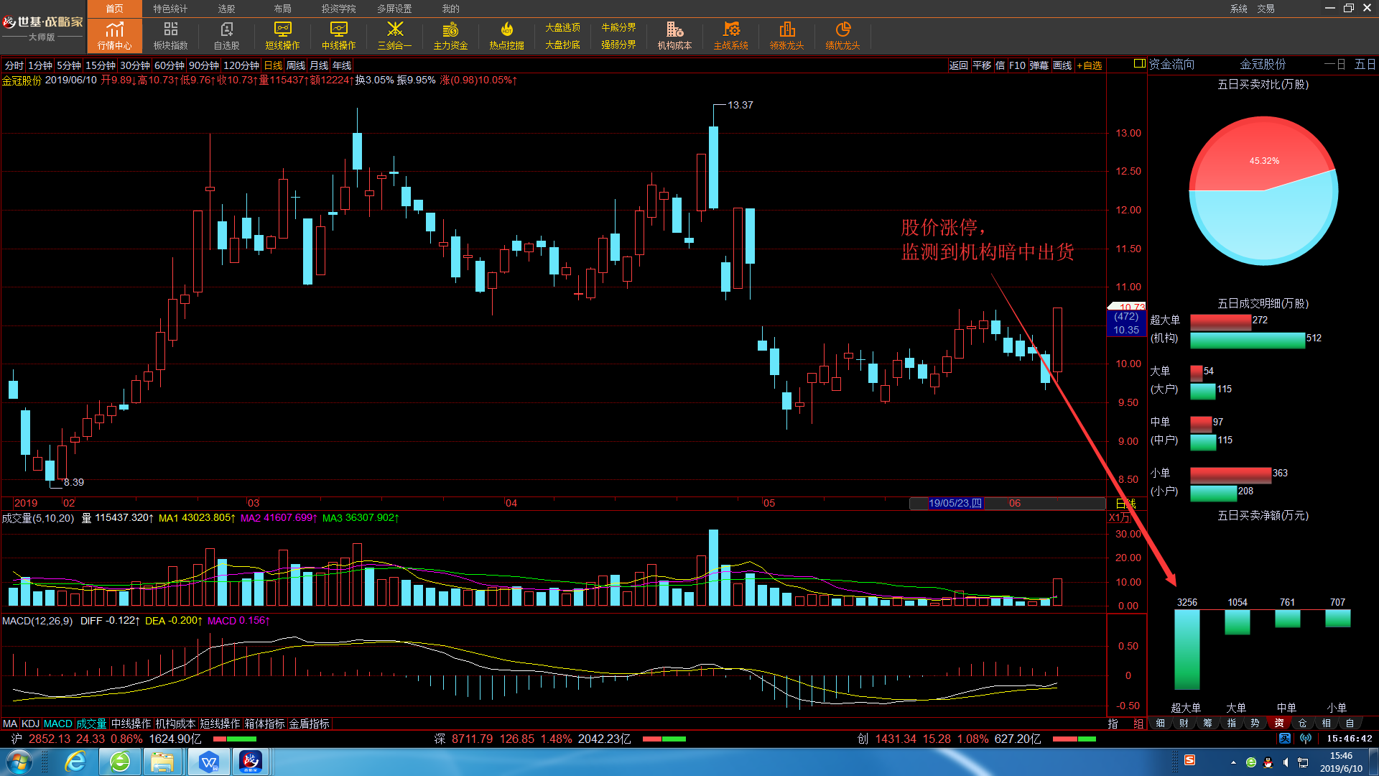Click QQ penguin tray icon
This screenshot has width=1379, height=776.
pos(1268,762)
